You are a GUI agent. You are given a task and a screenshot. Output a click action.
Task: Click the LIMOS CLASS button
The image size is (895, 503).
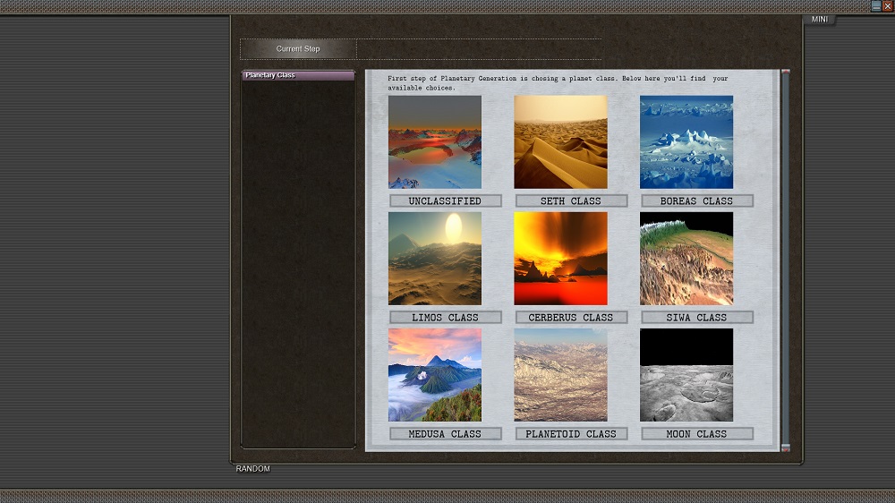point(445,318)
